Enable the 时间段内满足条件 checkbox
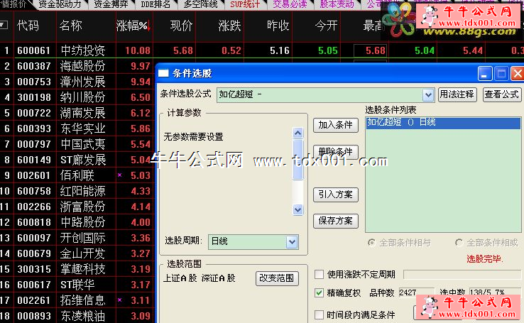The image size is (524, 323). coord(319,314)
